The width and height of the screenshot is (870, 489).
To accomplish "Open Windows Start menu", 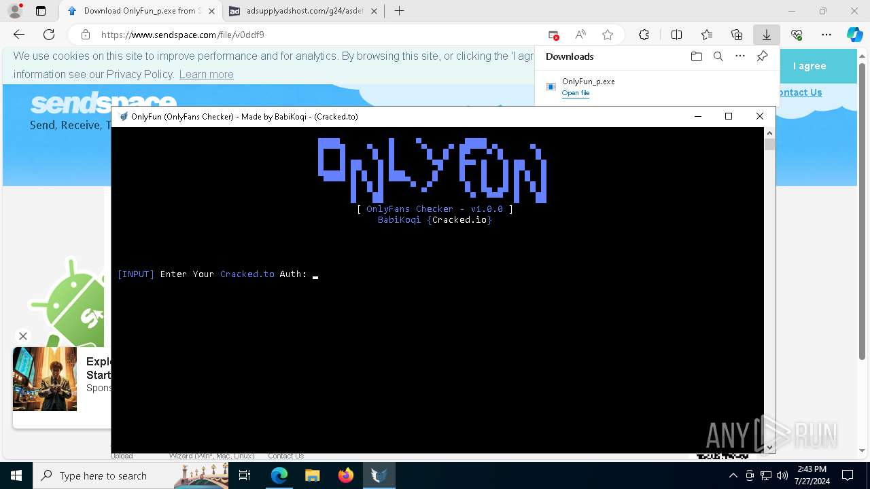I will click(x=16, y=475).
